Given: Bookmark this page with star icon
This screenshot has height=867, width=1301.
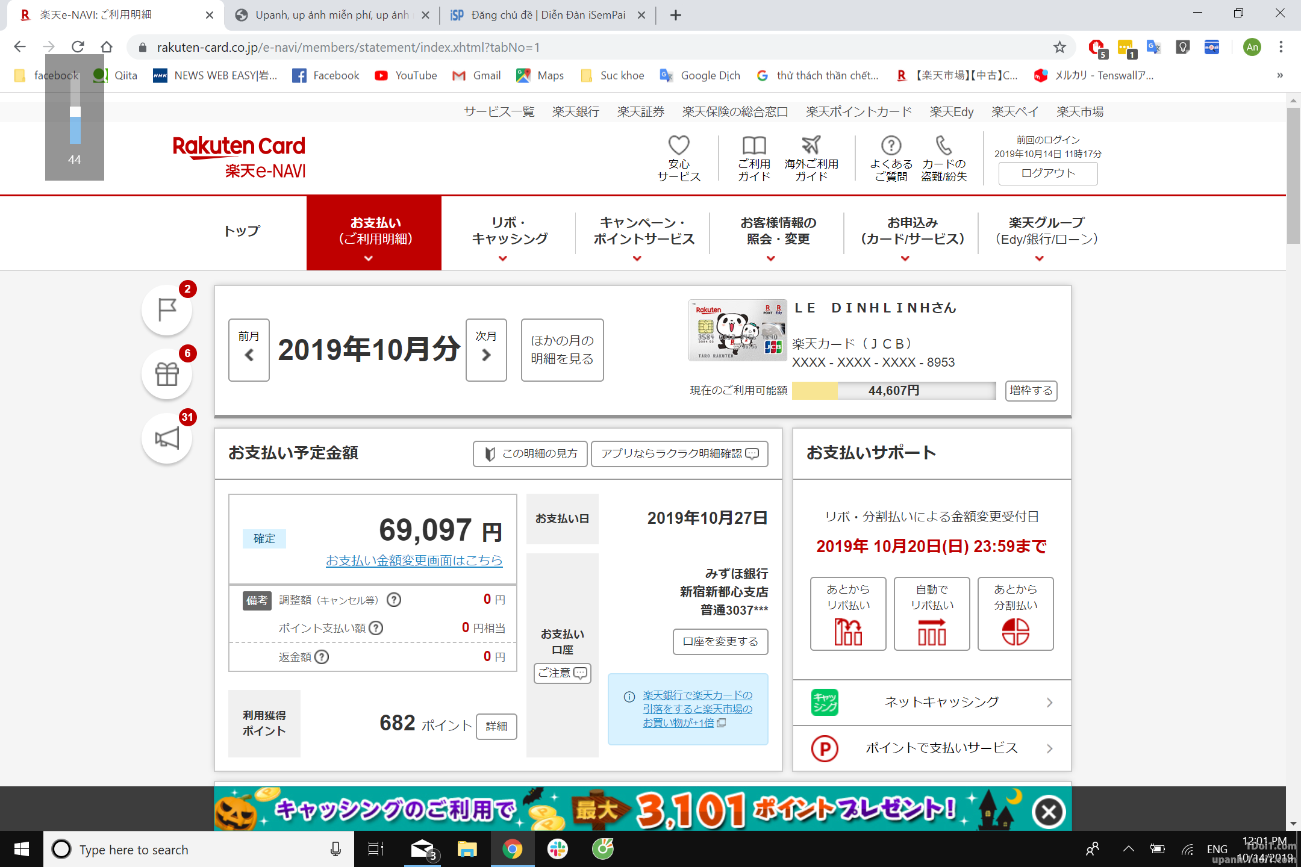Looking at the screenshot, I should (x=1059, y=47).
